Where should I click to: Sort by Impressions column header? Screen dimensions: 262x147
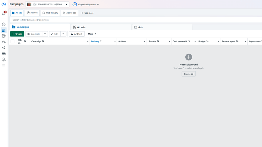255,41
